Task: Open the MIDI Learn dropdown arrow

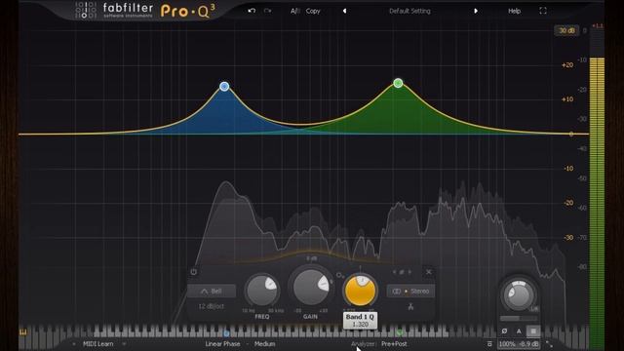Action: pos(124,344)
